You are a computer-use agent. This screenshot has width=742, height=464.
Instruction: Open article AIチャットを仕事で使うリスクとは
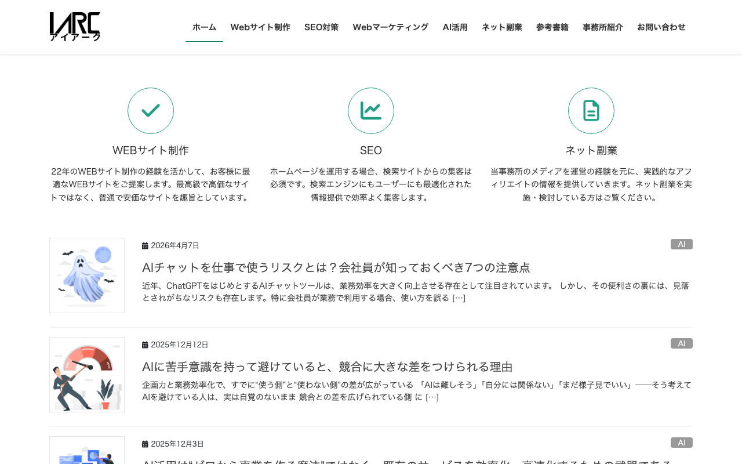(x=336, y=267)
